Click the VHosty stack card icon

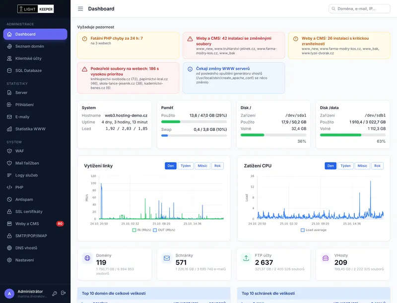pyautogui.click(x=326, y=258)
